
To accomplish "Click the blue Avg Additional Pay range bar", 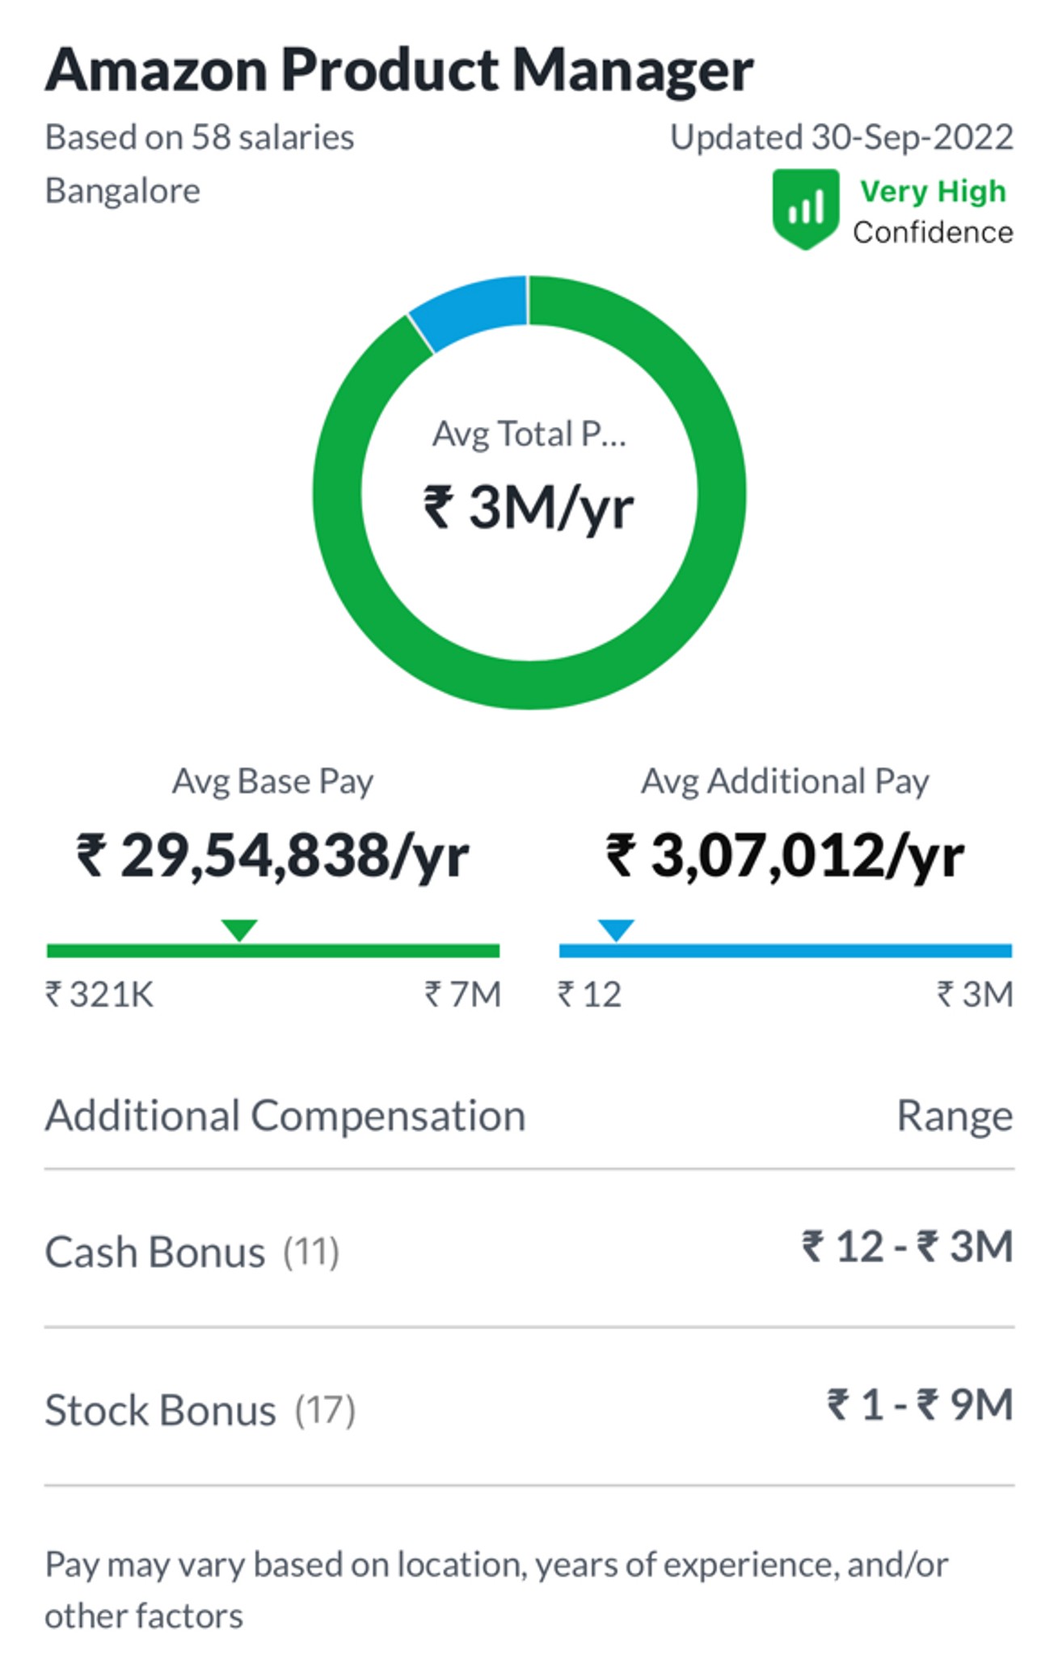I will coord(786,951).
